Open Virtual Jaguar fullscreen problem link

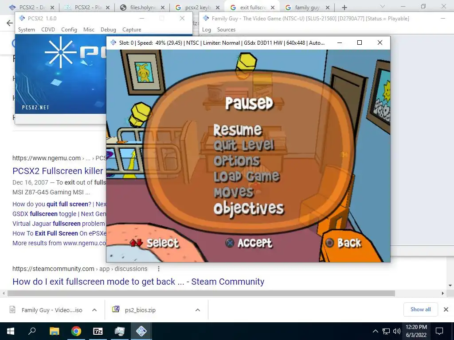tap(59, 224)
